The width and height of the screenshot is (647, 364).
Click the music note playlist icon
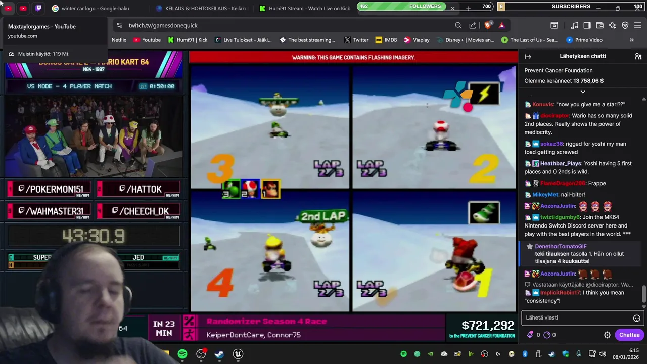click(575, 25)
